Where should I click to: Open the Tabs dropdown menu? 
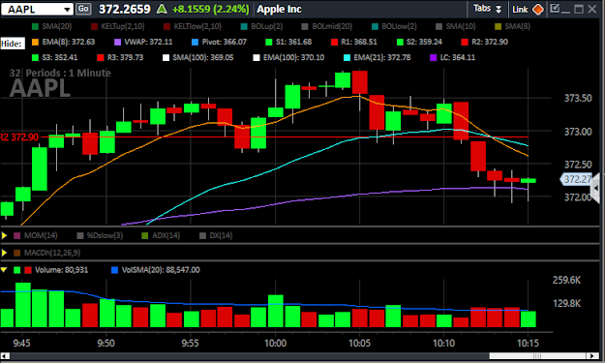coord(487,9)
